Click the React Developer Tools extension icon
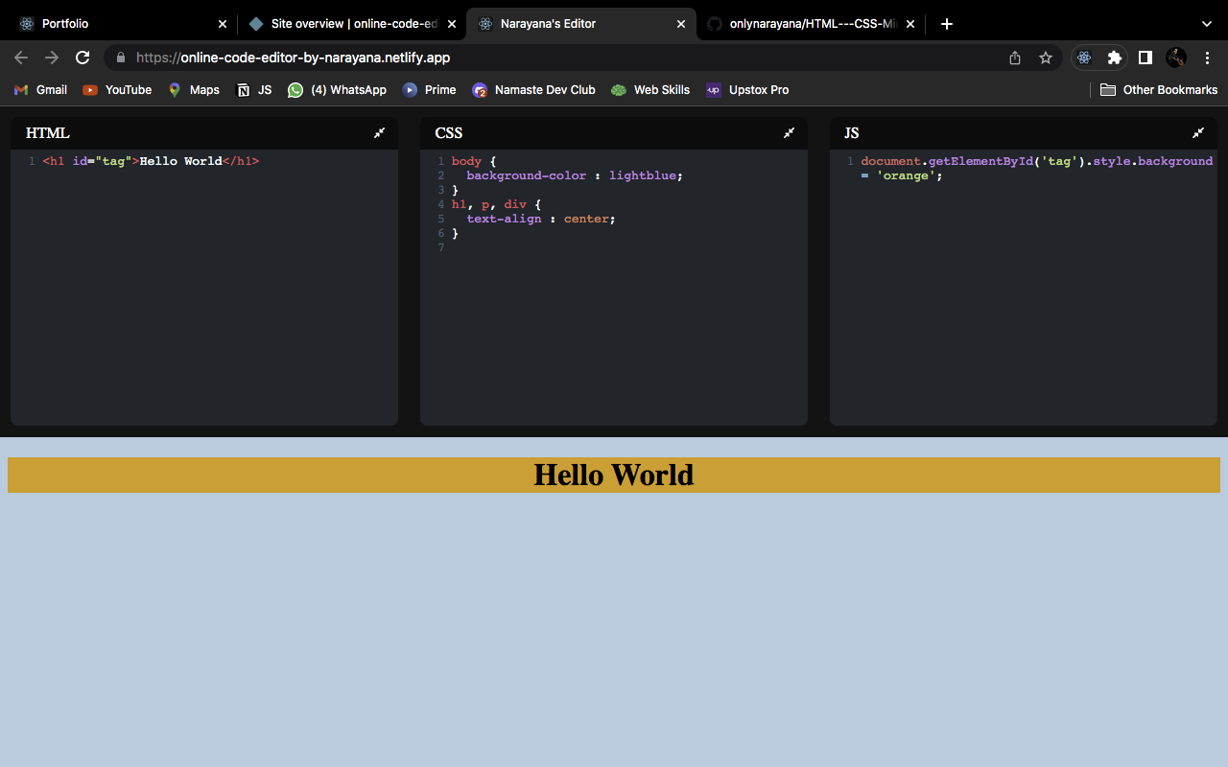The width and height of the screenshot is (1228, 767). [1084, 58]
